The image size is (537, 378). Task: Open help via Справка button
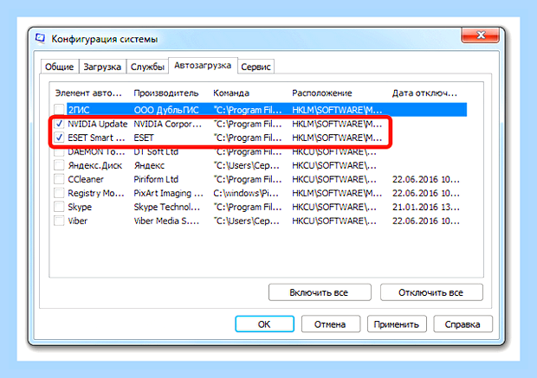pos(463,324)
